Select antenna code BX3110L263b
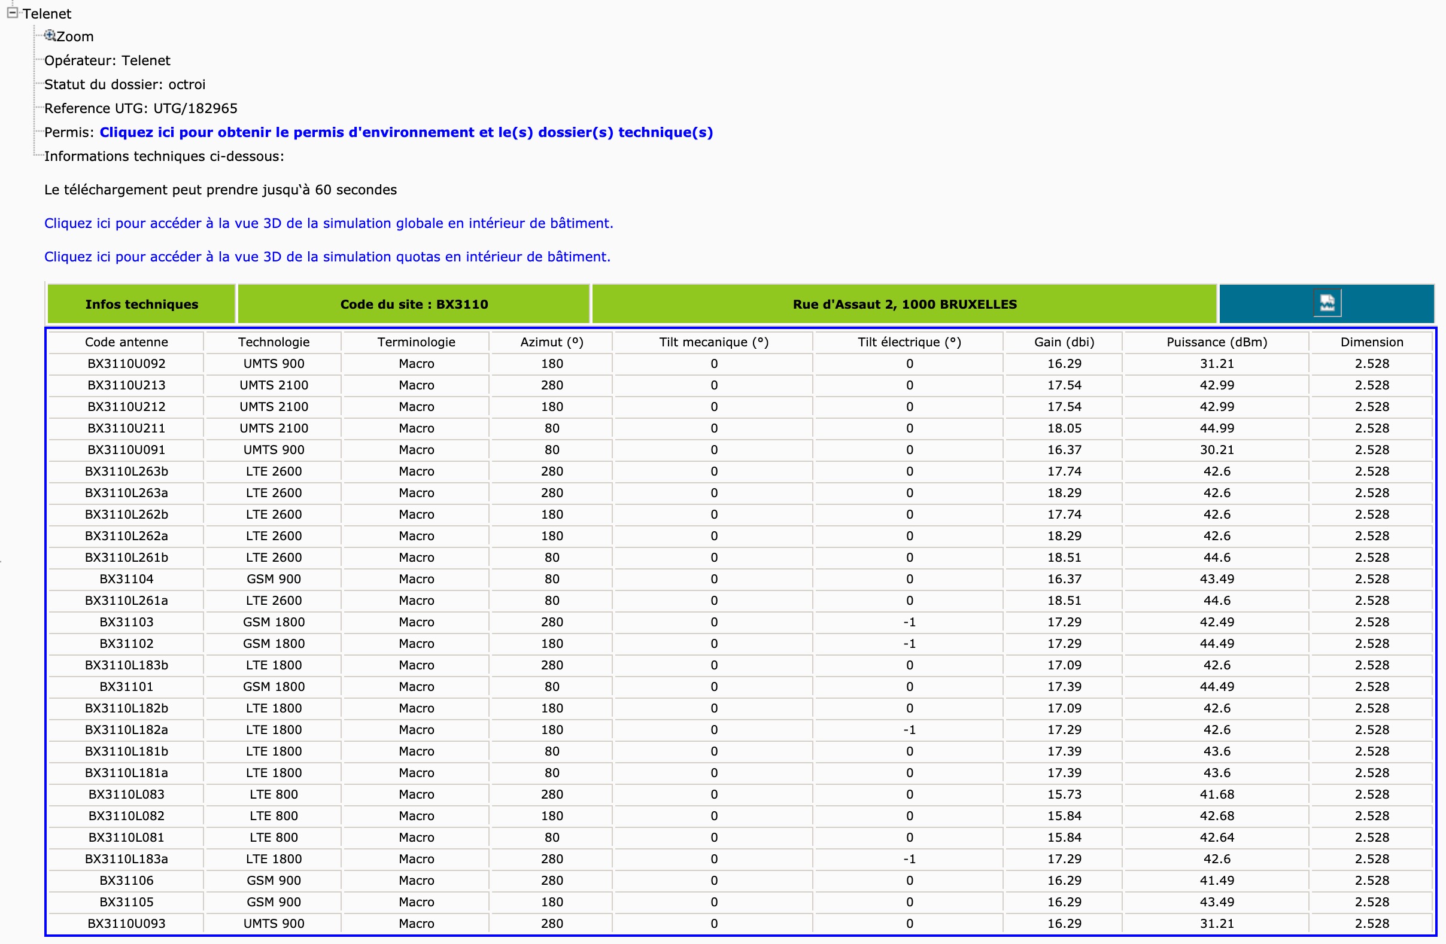1446x944 pixels. [126, 471]
